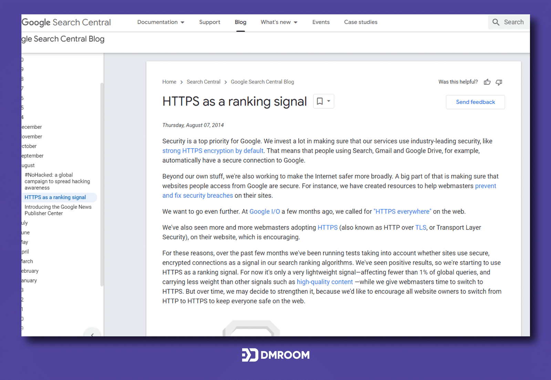Open the Events tab

click(321, 22)
